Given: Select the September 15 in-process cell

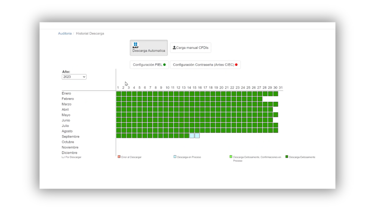Looking at the screenshot, I should point(192,136).
